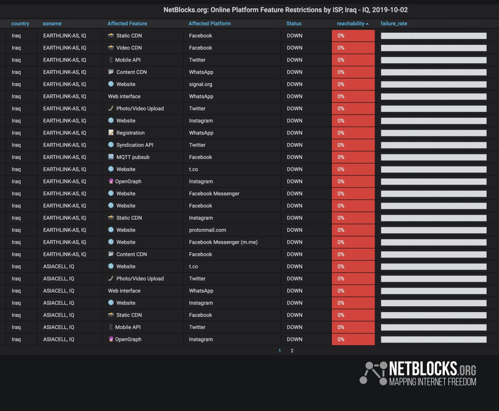
Task: Click 'Instagram' cell in ASIACELL OpenGraph row
Action: point(201,339)
